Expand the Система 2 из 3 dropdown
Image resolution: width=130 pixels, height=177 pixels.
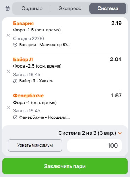(x=90, y=133)
